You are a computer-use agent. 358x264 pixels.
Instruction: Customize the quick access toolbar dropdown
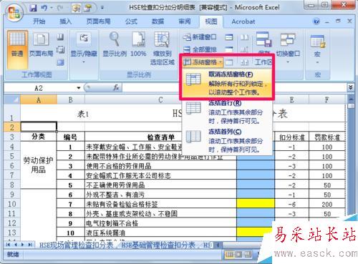(102, 8)
